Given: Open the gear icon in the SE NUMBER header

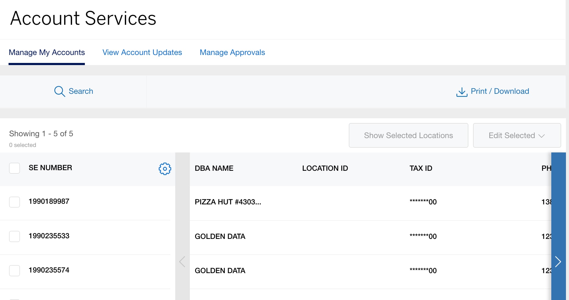Looking at the screenshot, I should coord(165,169).
